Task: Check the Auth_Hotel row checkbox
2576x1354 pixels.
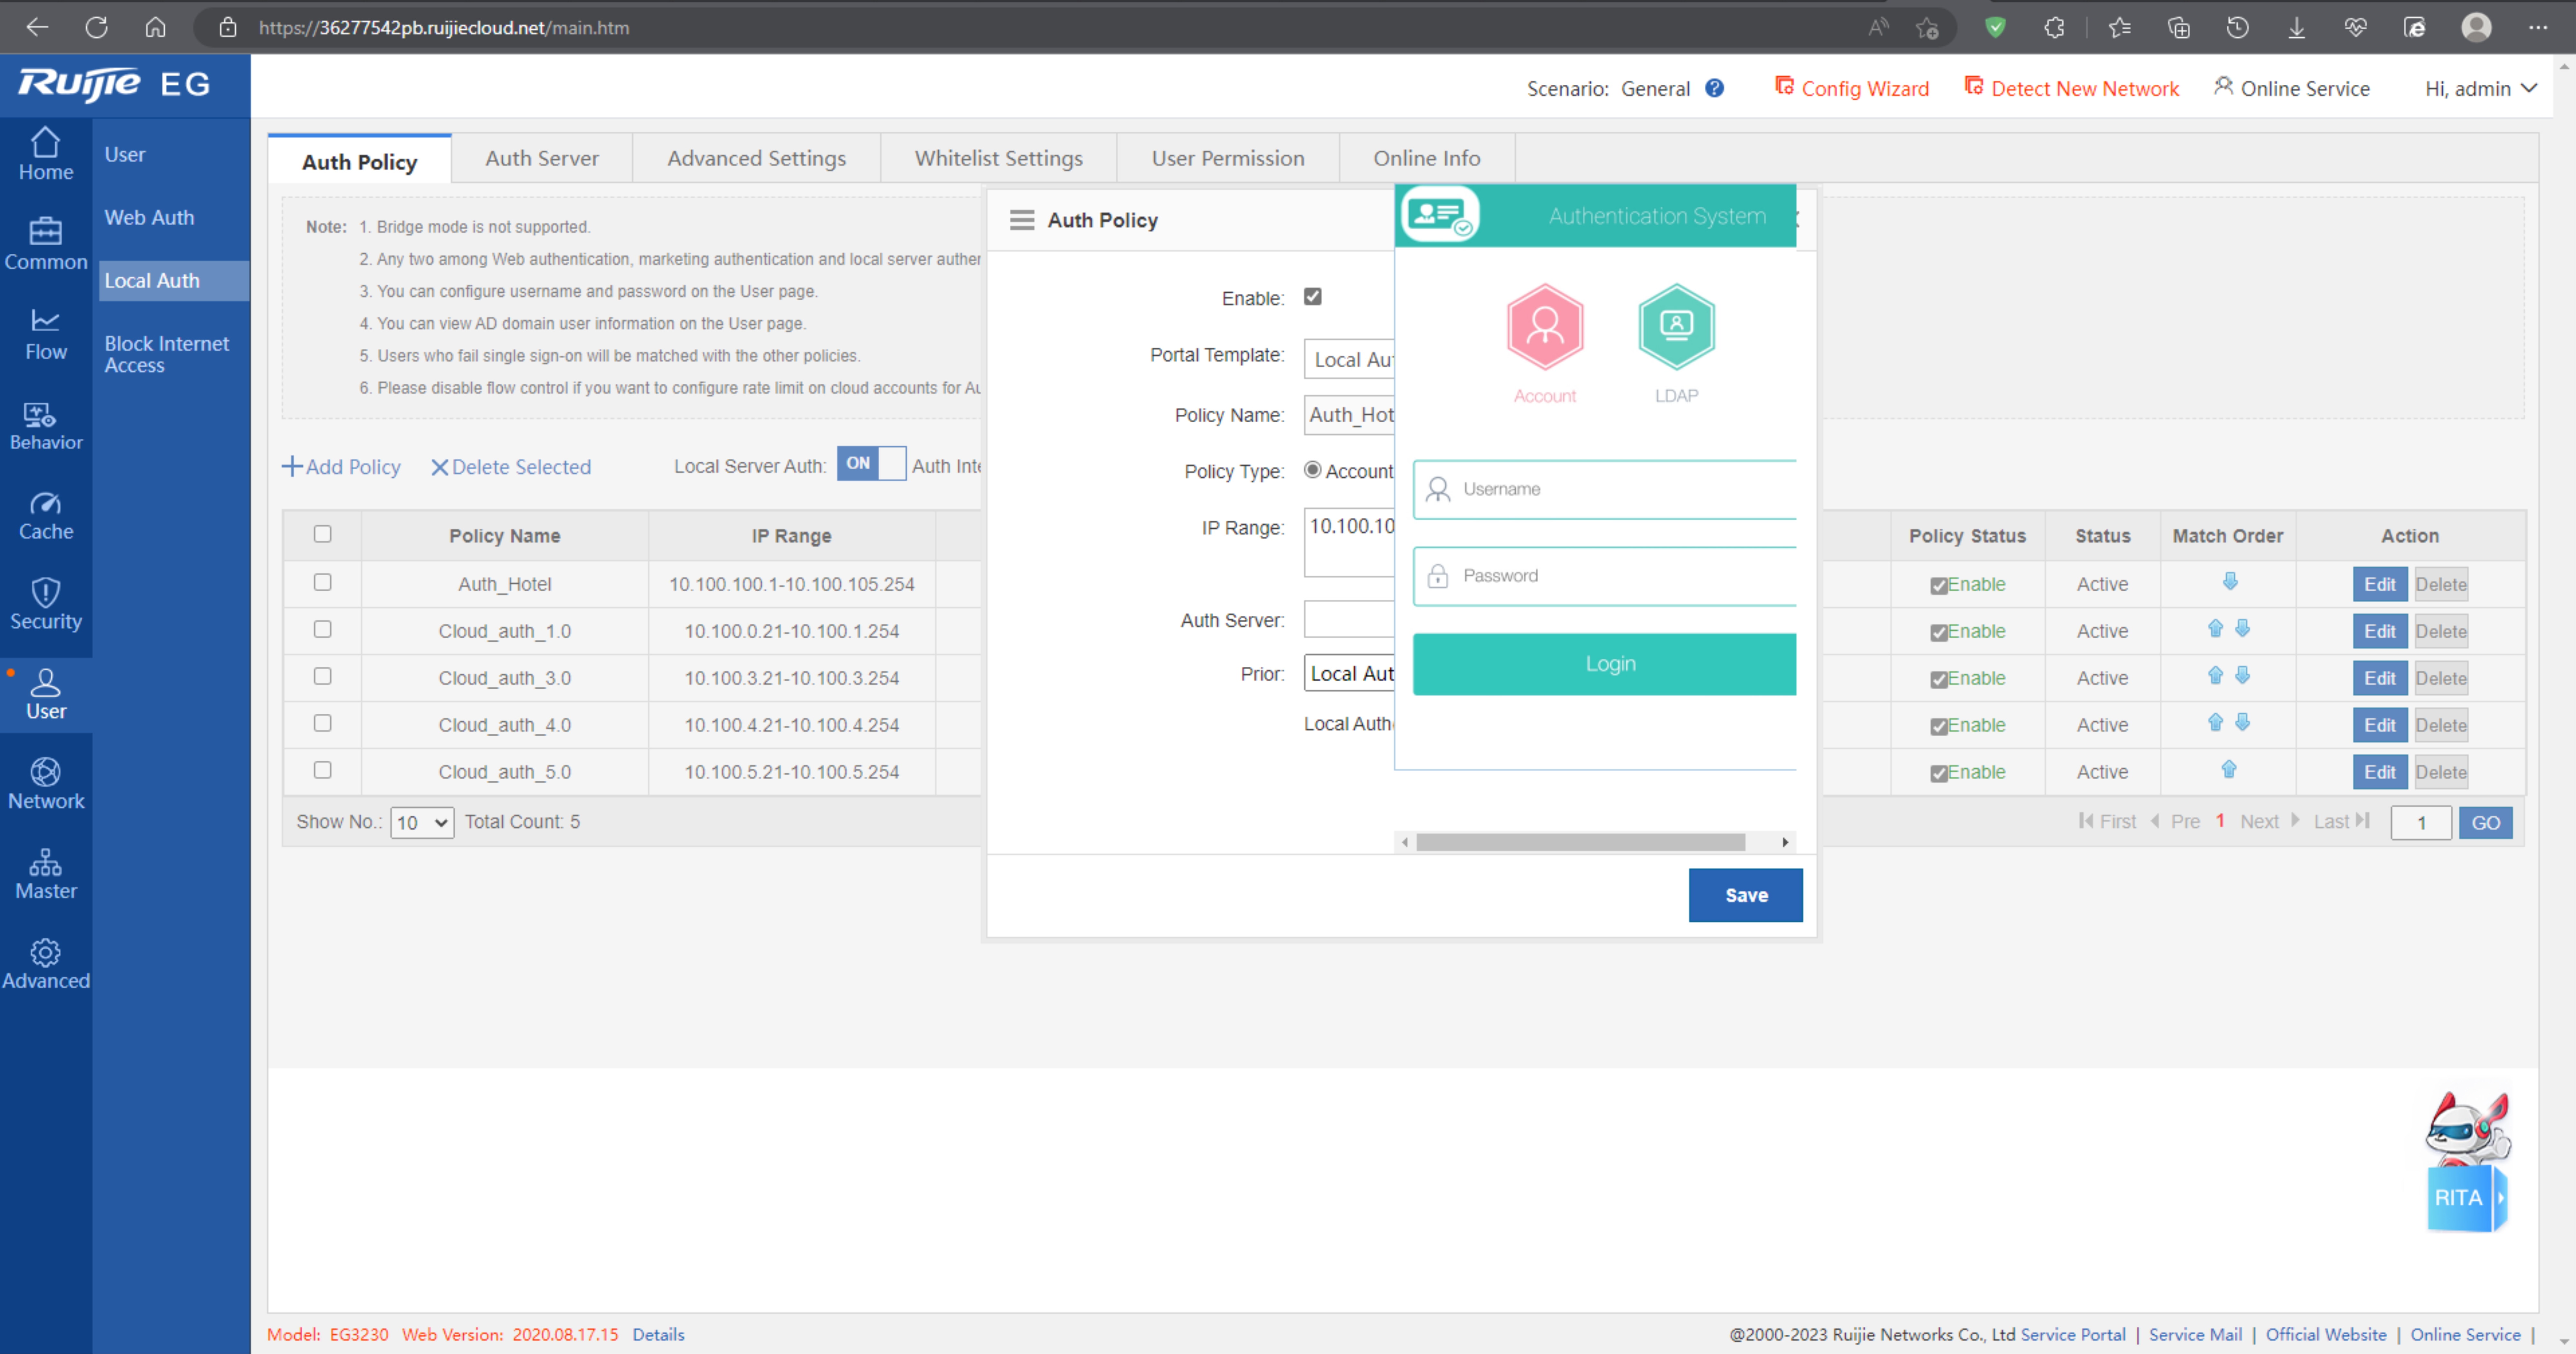Action: point(322,582)
